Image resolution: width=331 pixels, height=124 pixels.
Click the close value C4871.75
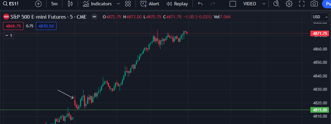pyautogui.click(x=172, y=17)
